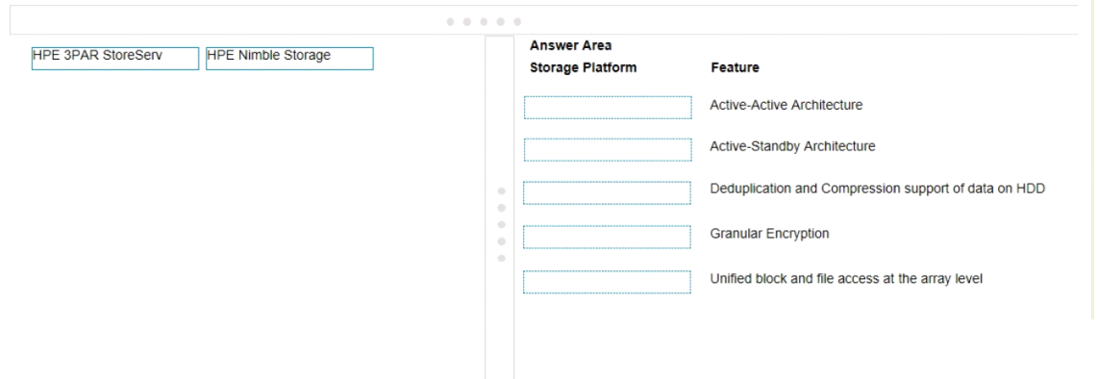Viewport: 1097px width, 379px height.
Task: Click the Deduplication and Compression support text
Action: click(x=878, y=189)
